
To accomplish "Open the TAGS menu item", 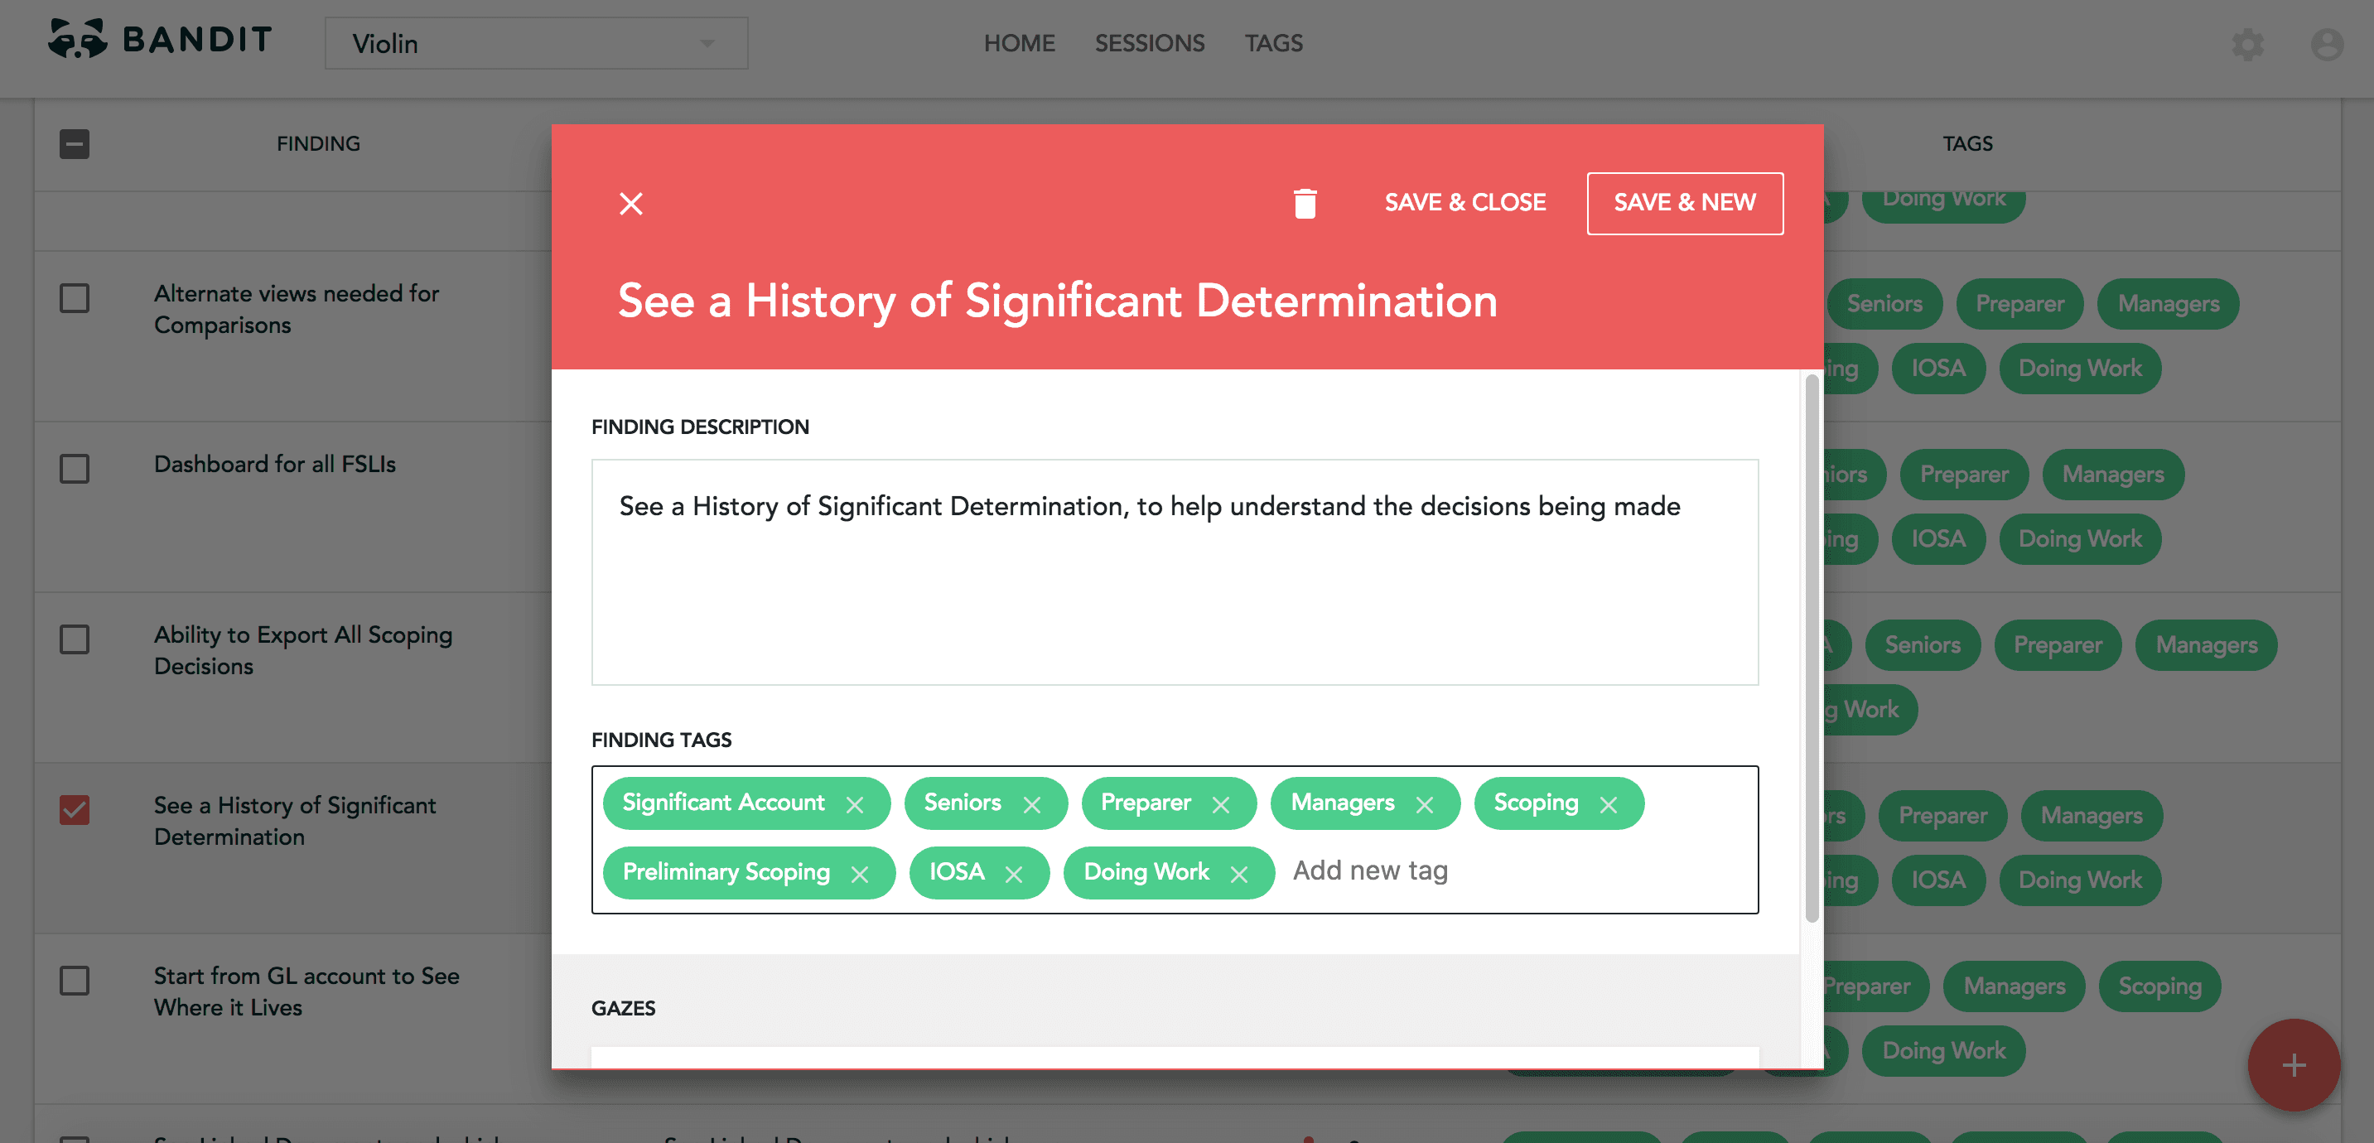I will point(1274,43).
